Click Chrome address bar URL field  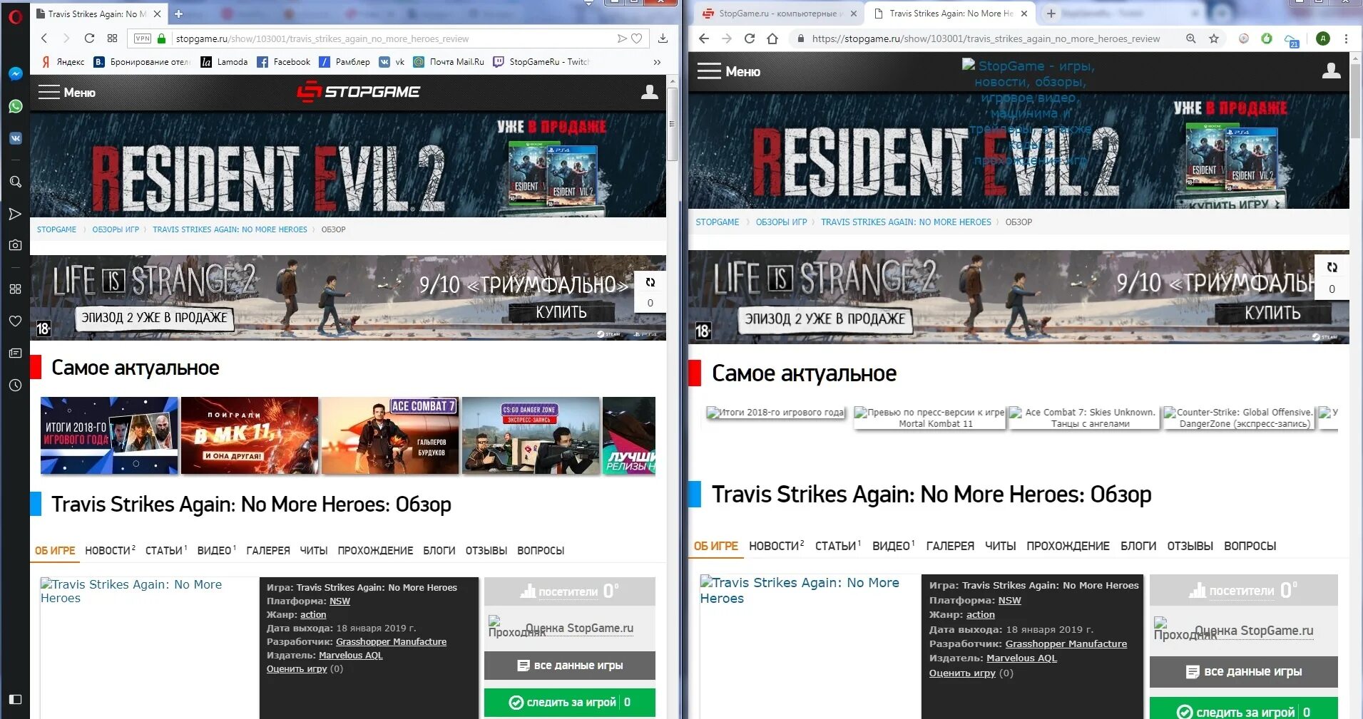click(986, 38)
